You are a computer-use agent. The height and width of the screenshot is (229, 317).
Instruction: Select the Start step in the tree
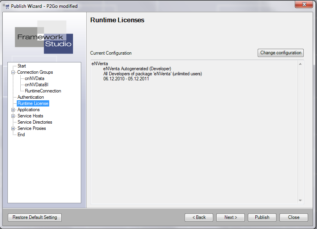(21, 66)
